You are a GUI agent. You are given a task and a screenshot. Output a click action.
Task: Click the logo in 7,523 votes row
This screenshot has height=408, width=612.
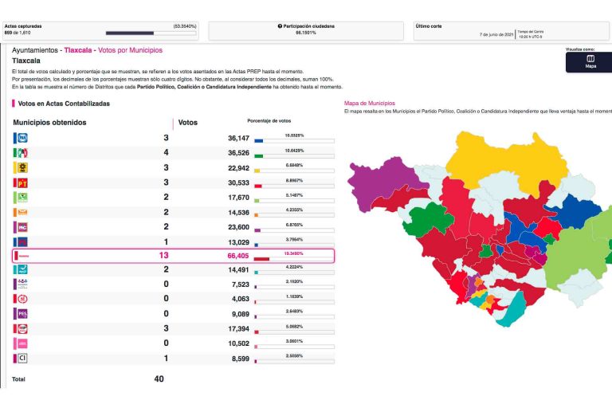click(22, 284)
